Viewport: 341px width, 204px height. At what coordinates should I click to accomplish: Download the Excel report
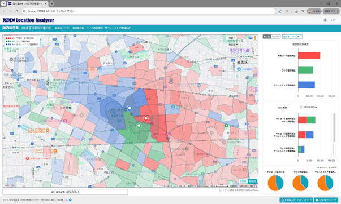click(x=296, y=200)
